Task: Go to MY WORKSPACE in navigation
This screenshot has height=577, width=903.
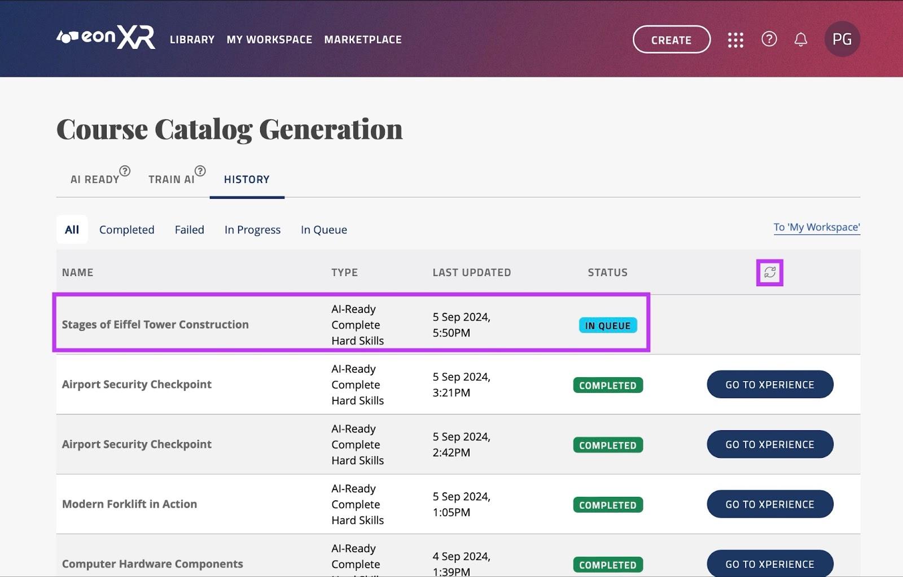Action: (269, 40)
